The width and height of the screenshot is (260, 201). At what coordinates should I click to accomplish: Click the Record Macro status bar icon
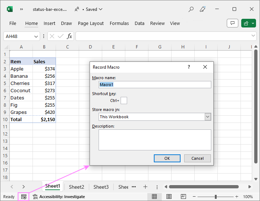[24, 197]
